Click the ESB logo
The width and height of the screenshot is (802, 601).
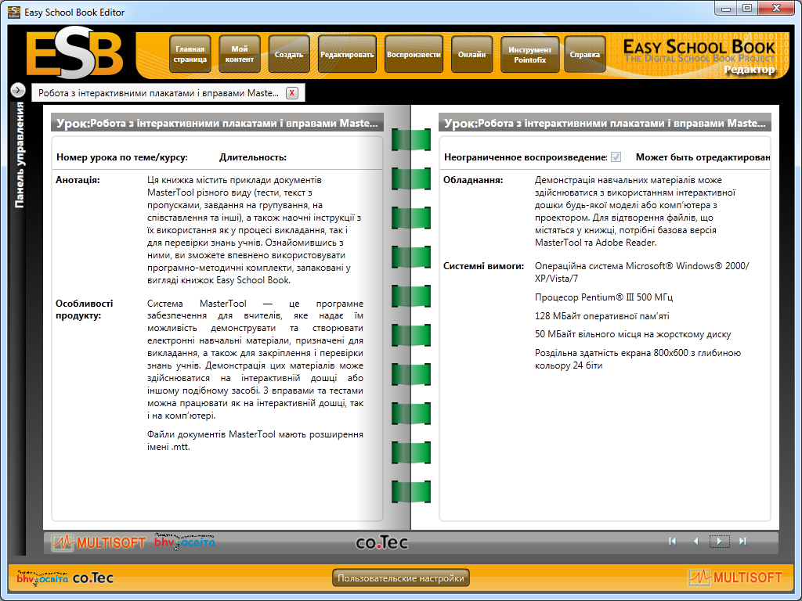(75, 55)
